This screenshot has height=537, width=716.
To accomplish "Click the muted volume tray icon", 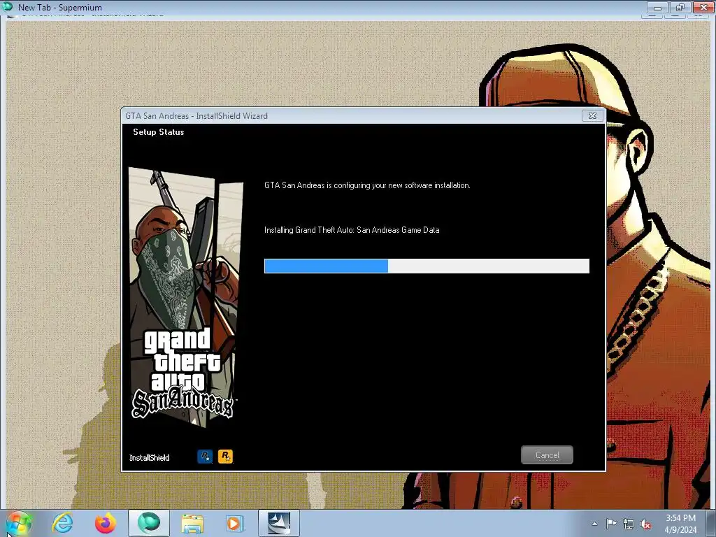I will pos(645,524).
